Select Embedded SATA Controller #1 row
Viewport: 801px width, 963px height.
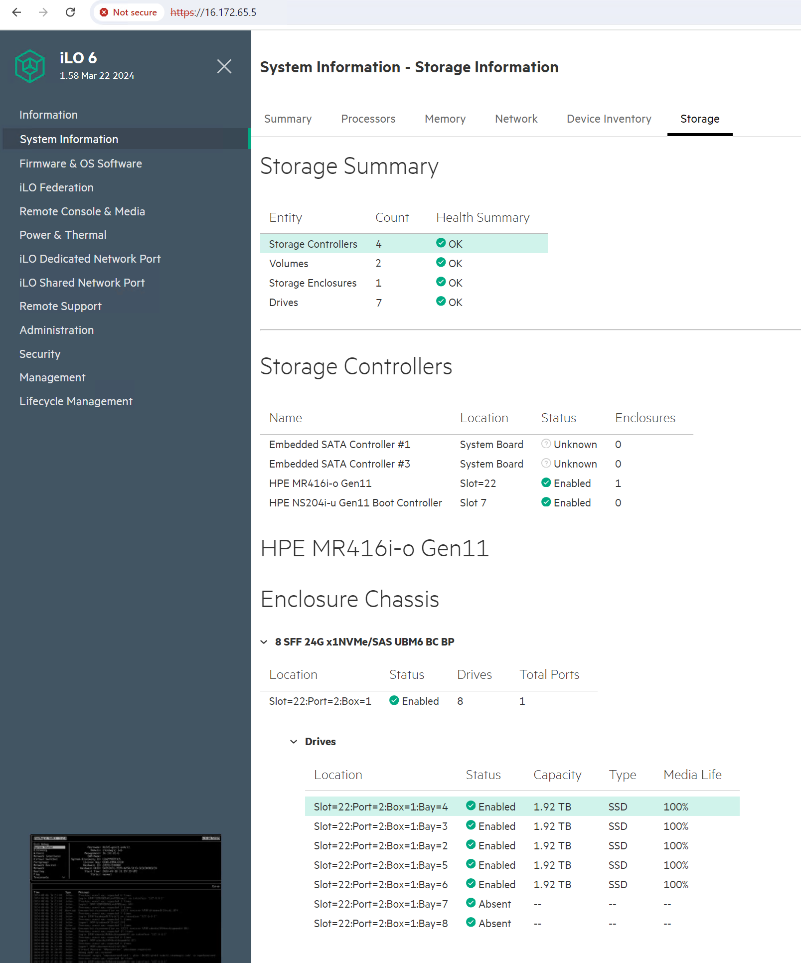tap(477, 444)
